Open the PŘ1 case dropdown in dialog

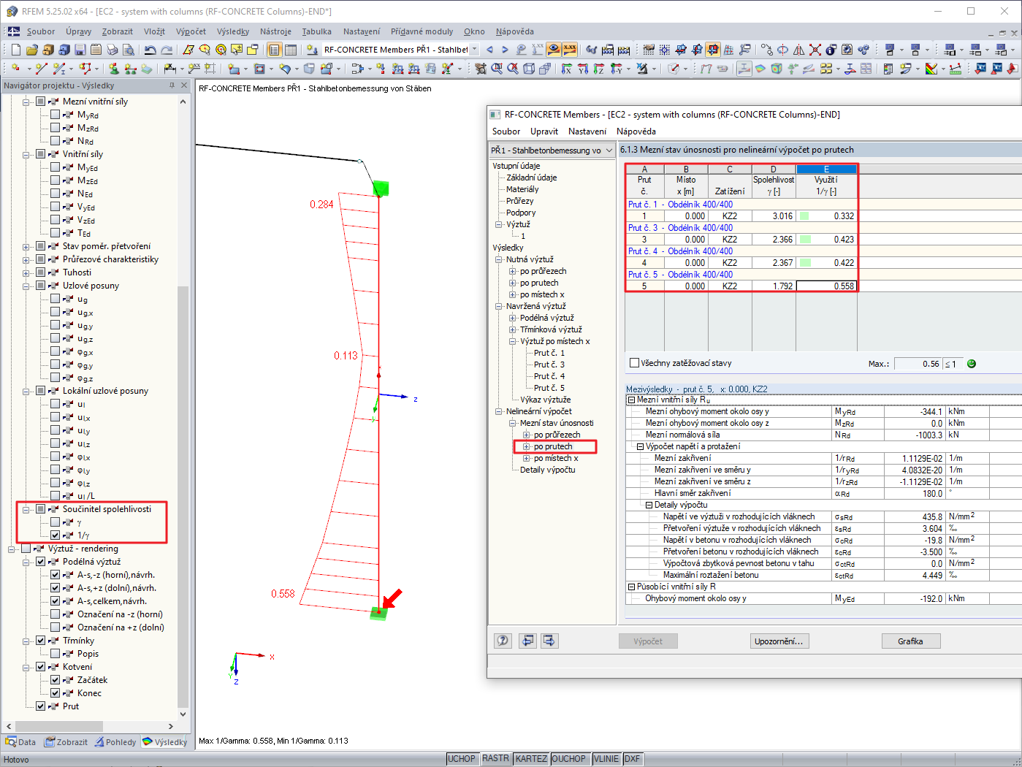[609, 150]
